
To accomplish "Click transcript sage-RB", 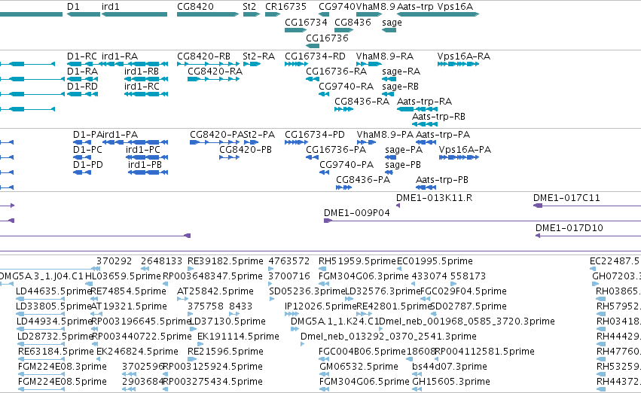I will (400, 87).
